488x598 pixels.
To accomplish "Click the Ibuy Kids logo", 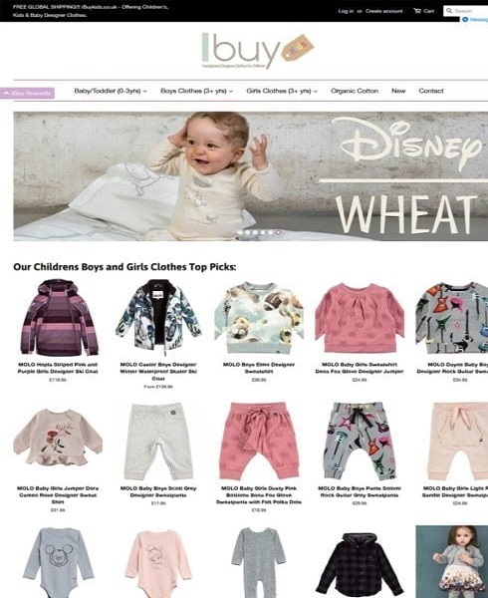I will pos(258,51).
